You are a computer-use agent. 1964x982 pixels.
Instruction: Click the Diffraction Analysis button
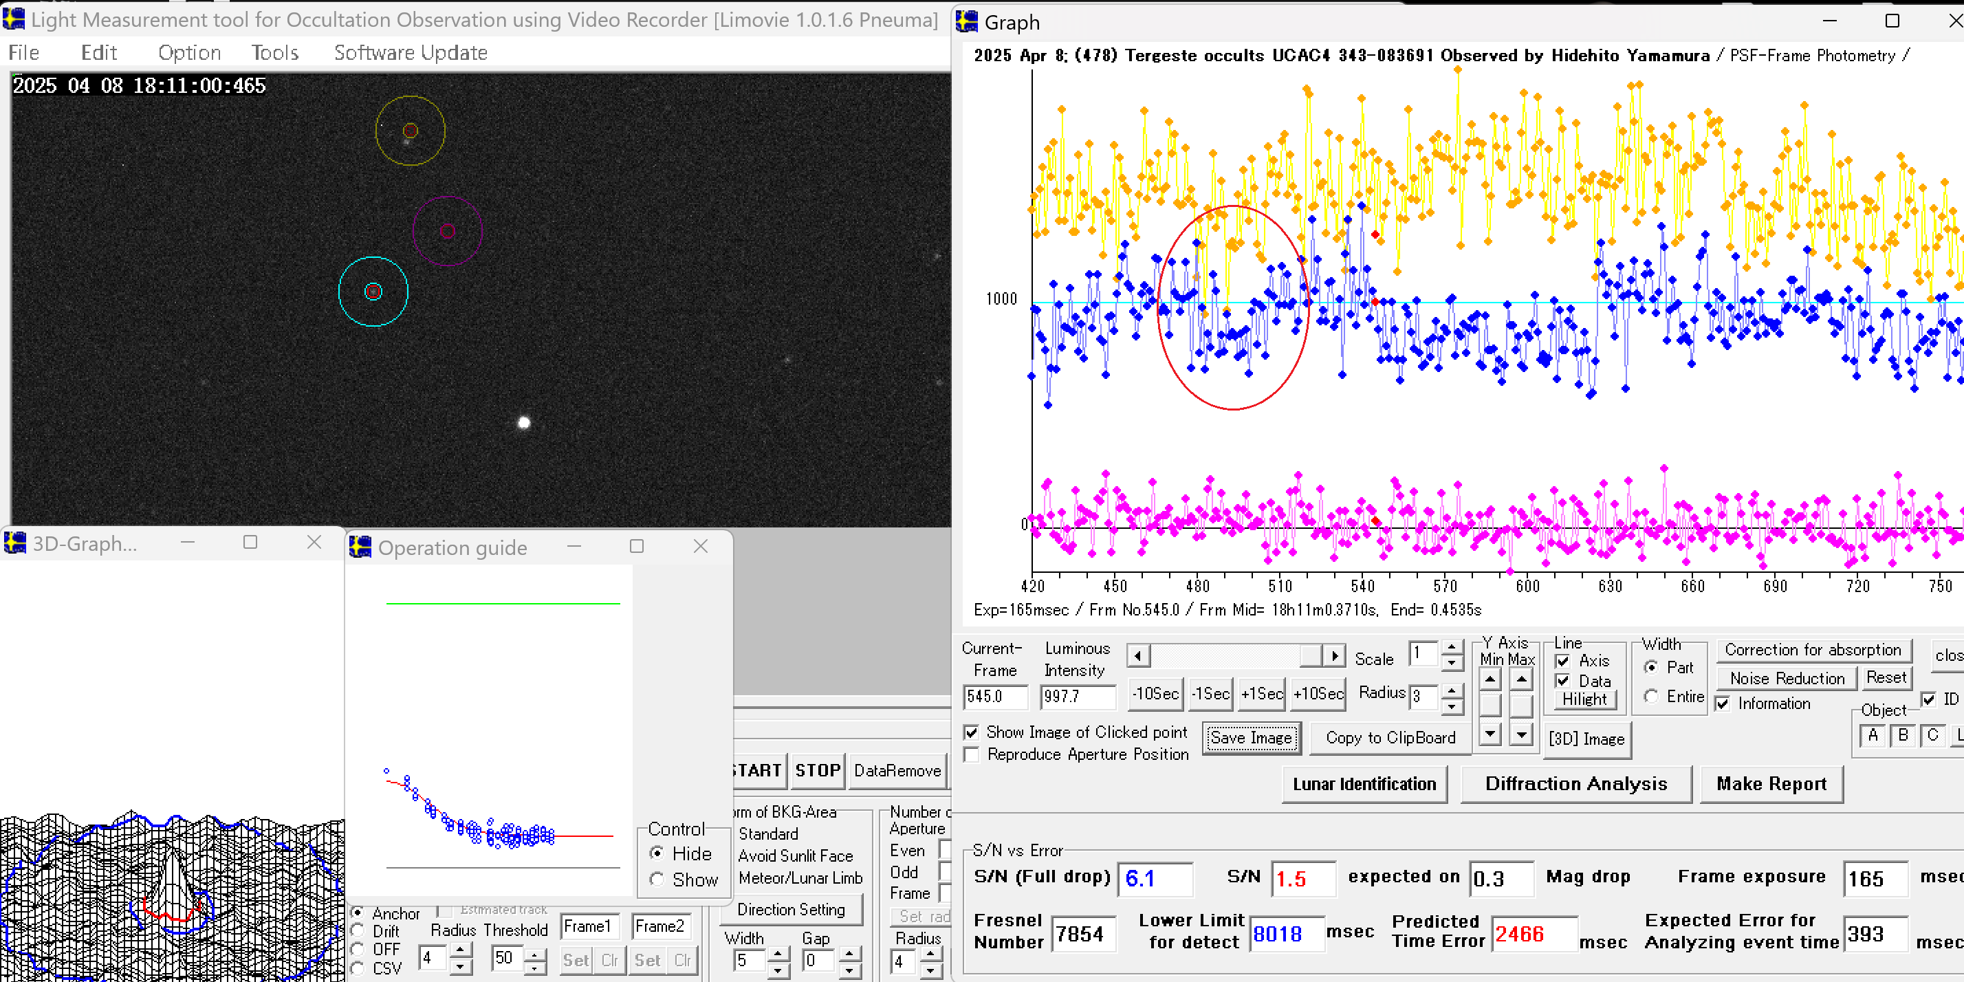pyautogui.click(x=1575, y=784)
